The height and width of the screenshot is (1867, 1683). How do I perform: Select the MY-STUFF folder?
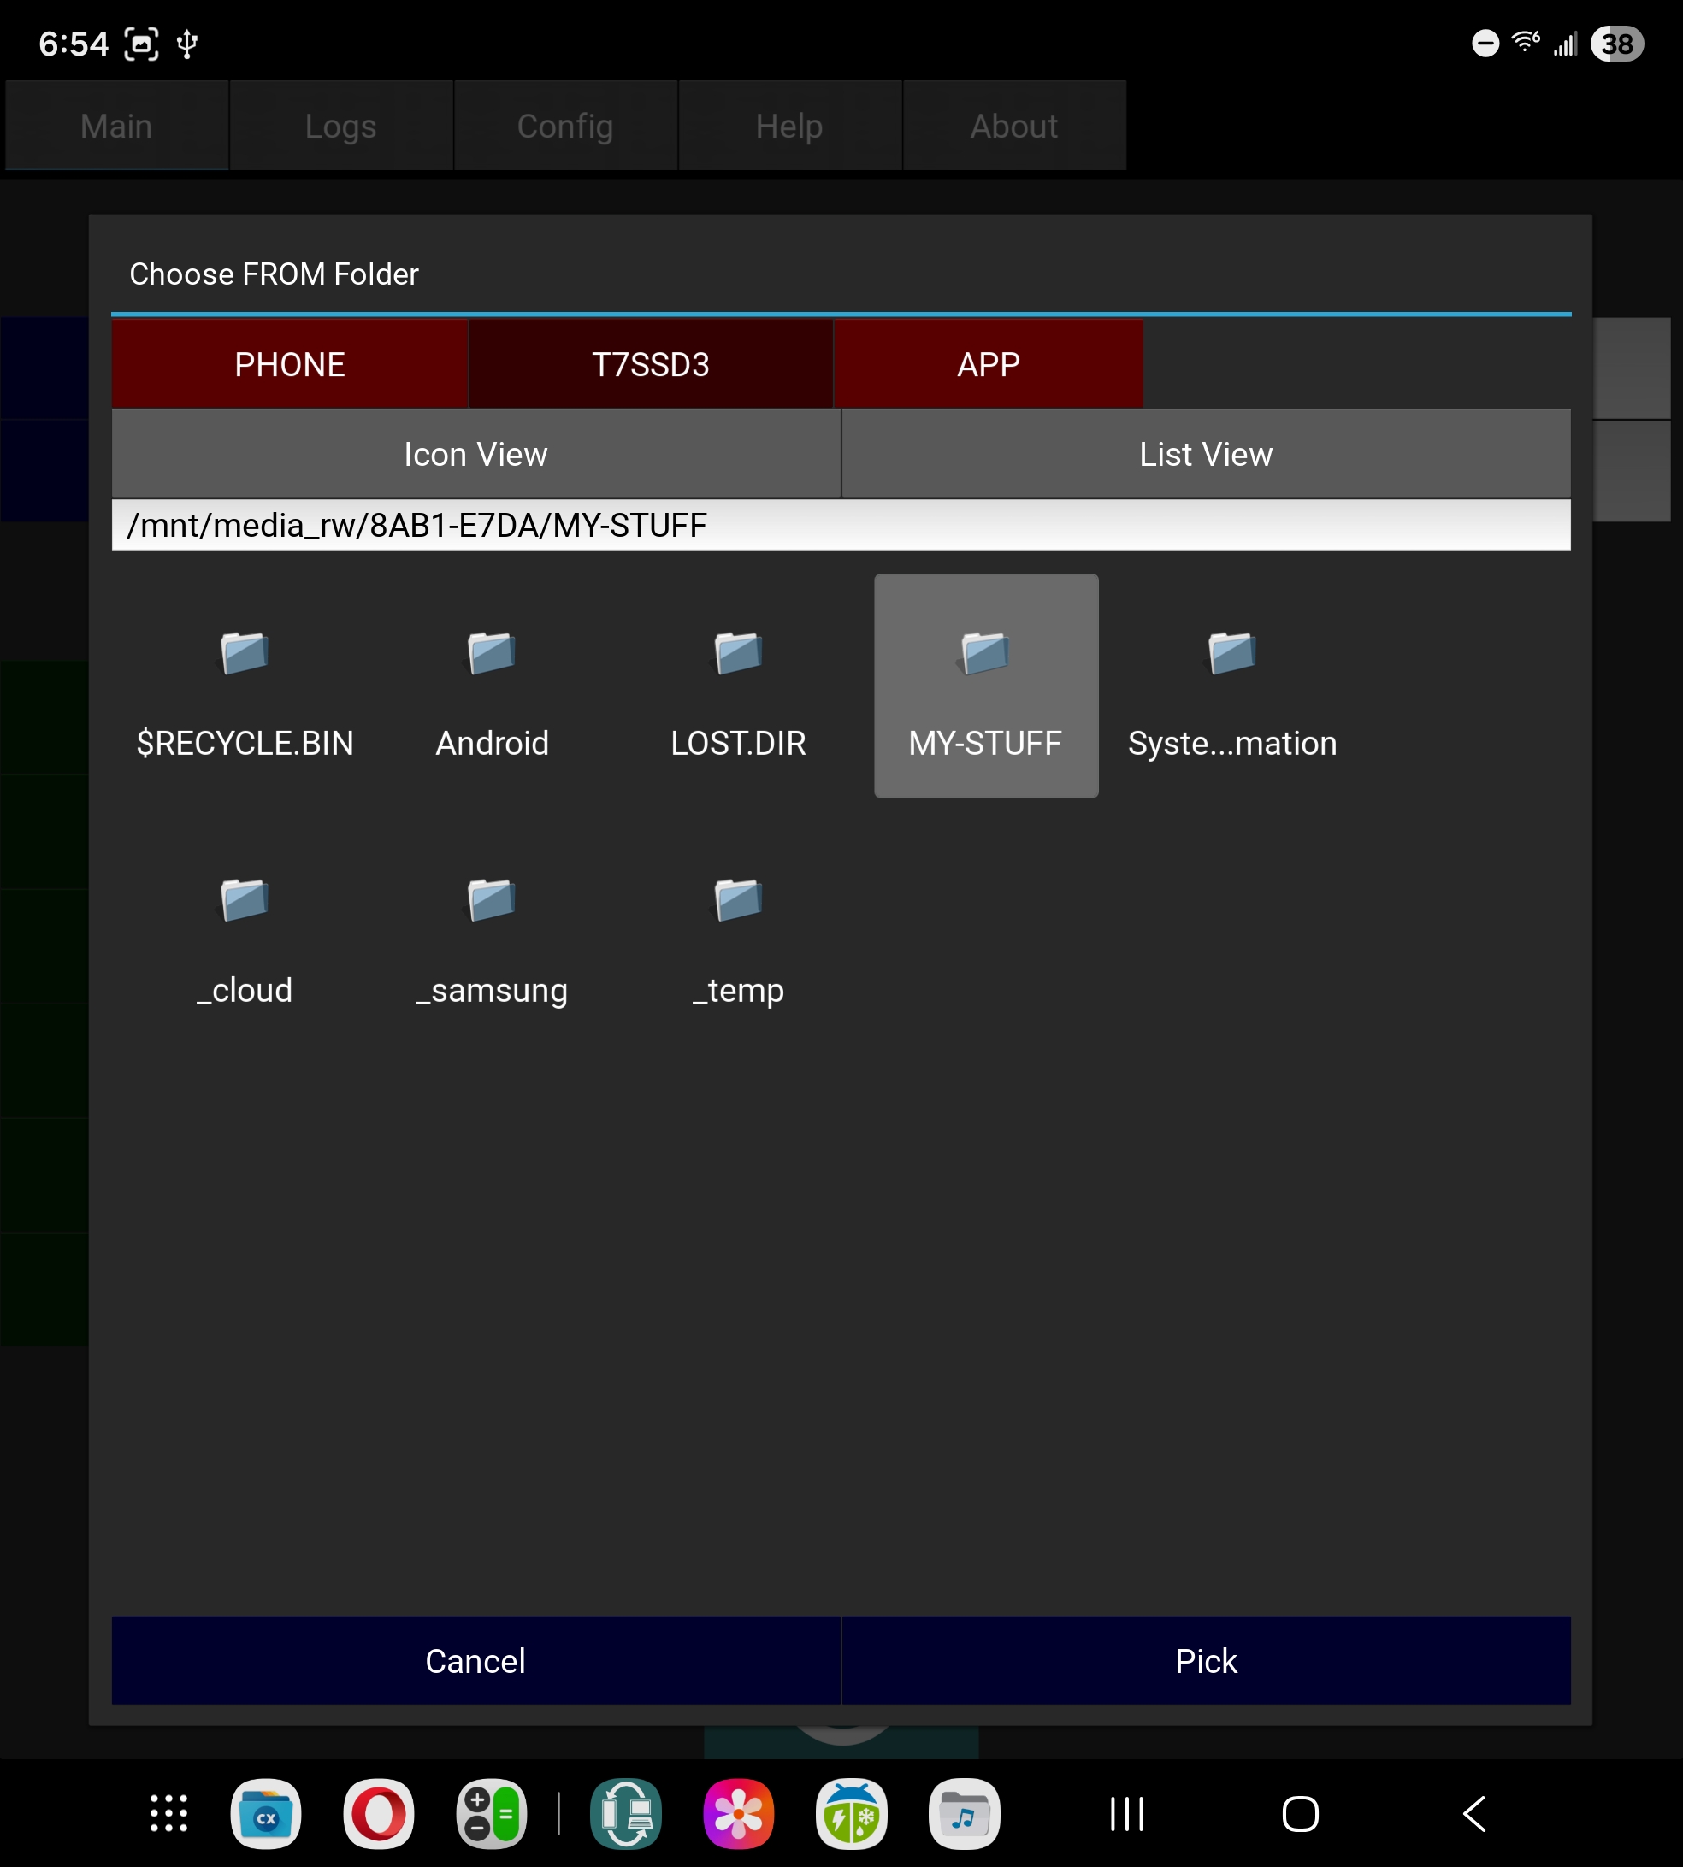click(x=986, y=686)
